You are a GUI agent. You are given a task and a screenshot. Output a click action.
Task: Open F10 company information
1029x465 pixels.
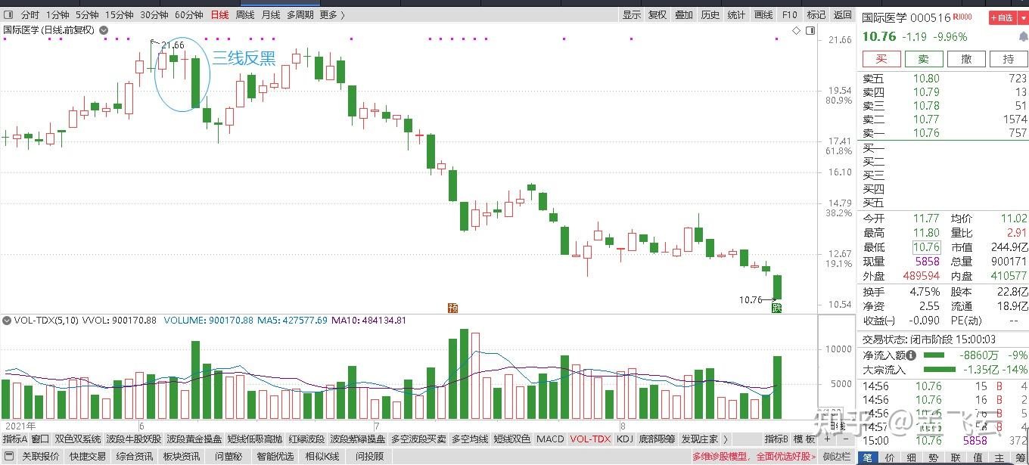click(x=789, y=14)
